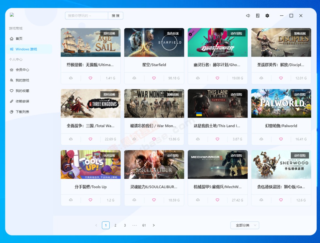
Task: Open Palworld cover thumbnail
Action: point(281,103)
